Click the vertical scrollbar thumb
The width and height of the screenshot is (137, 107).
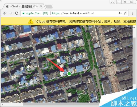click(134, 61)
